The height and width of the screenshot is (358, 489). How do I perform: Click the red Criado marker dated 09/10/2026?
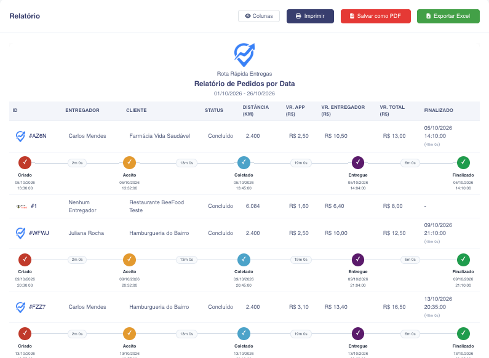(25, 260)
